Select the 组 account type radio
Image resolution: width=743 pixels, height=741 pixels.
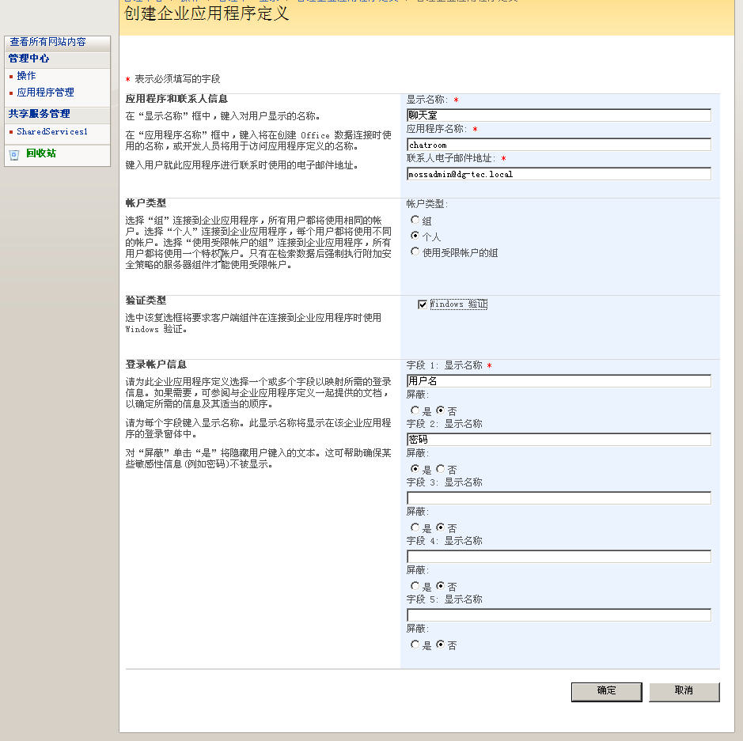point(415,220)
